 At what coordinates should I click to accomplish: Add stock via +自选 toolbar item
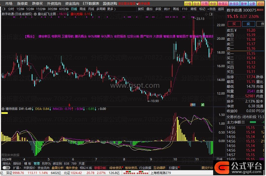pos(211,9)
